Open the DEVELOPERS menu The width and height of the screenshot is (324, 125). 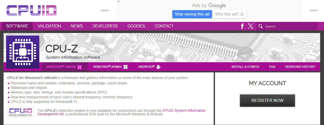[105, 26]
